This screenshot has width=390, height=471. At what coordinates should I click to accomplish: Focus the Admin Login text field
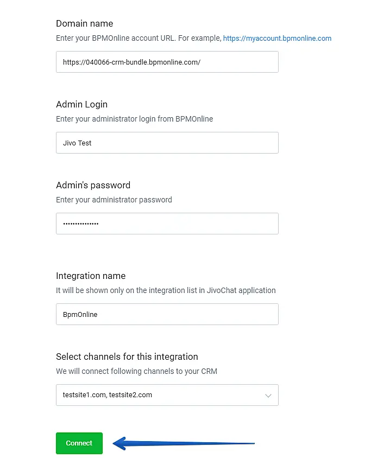[167, 143]
